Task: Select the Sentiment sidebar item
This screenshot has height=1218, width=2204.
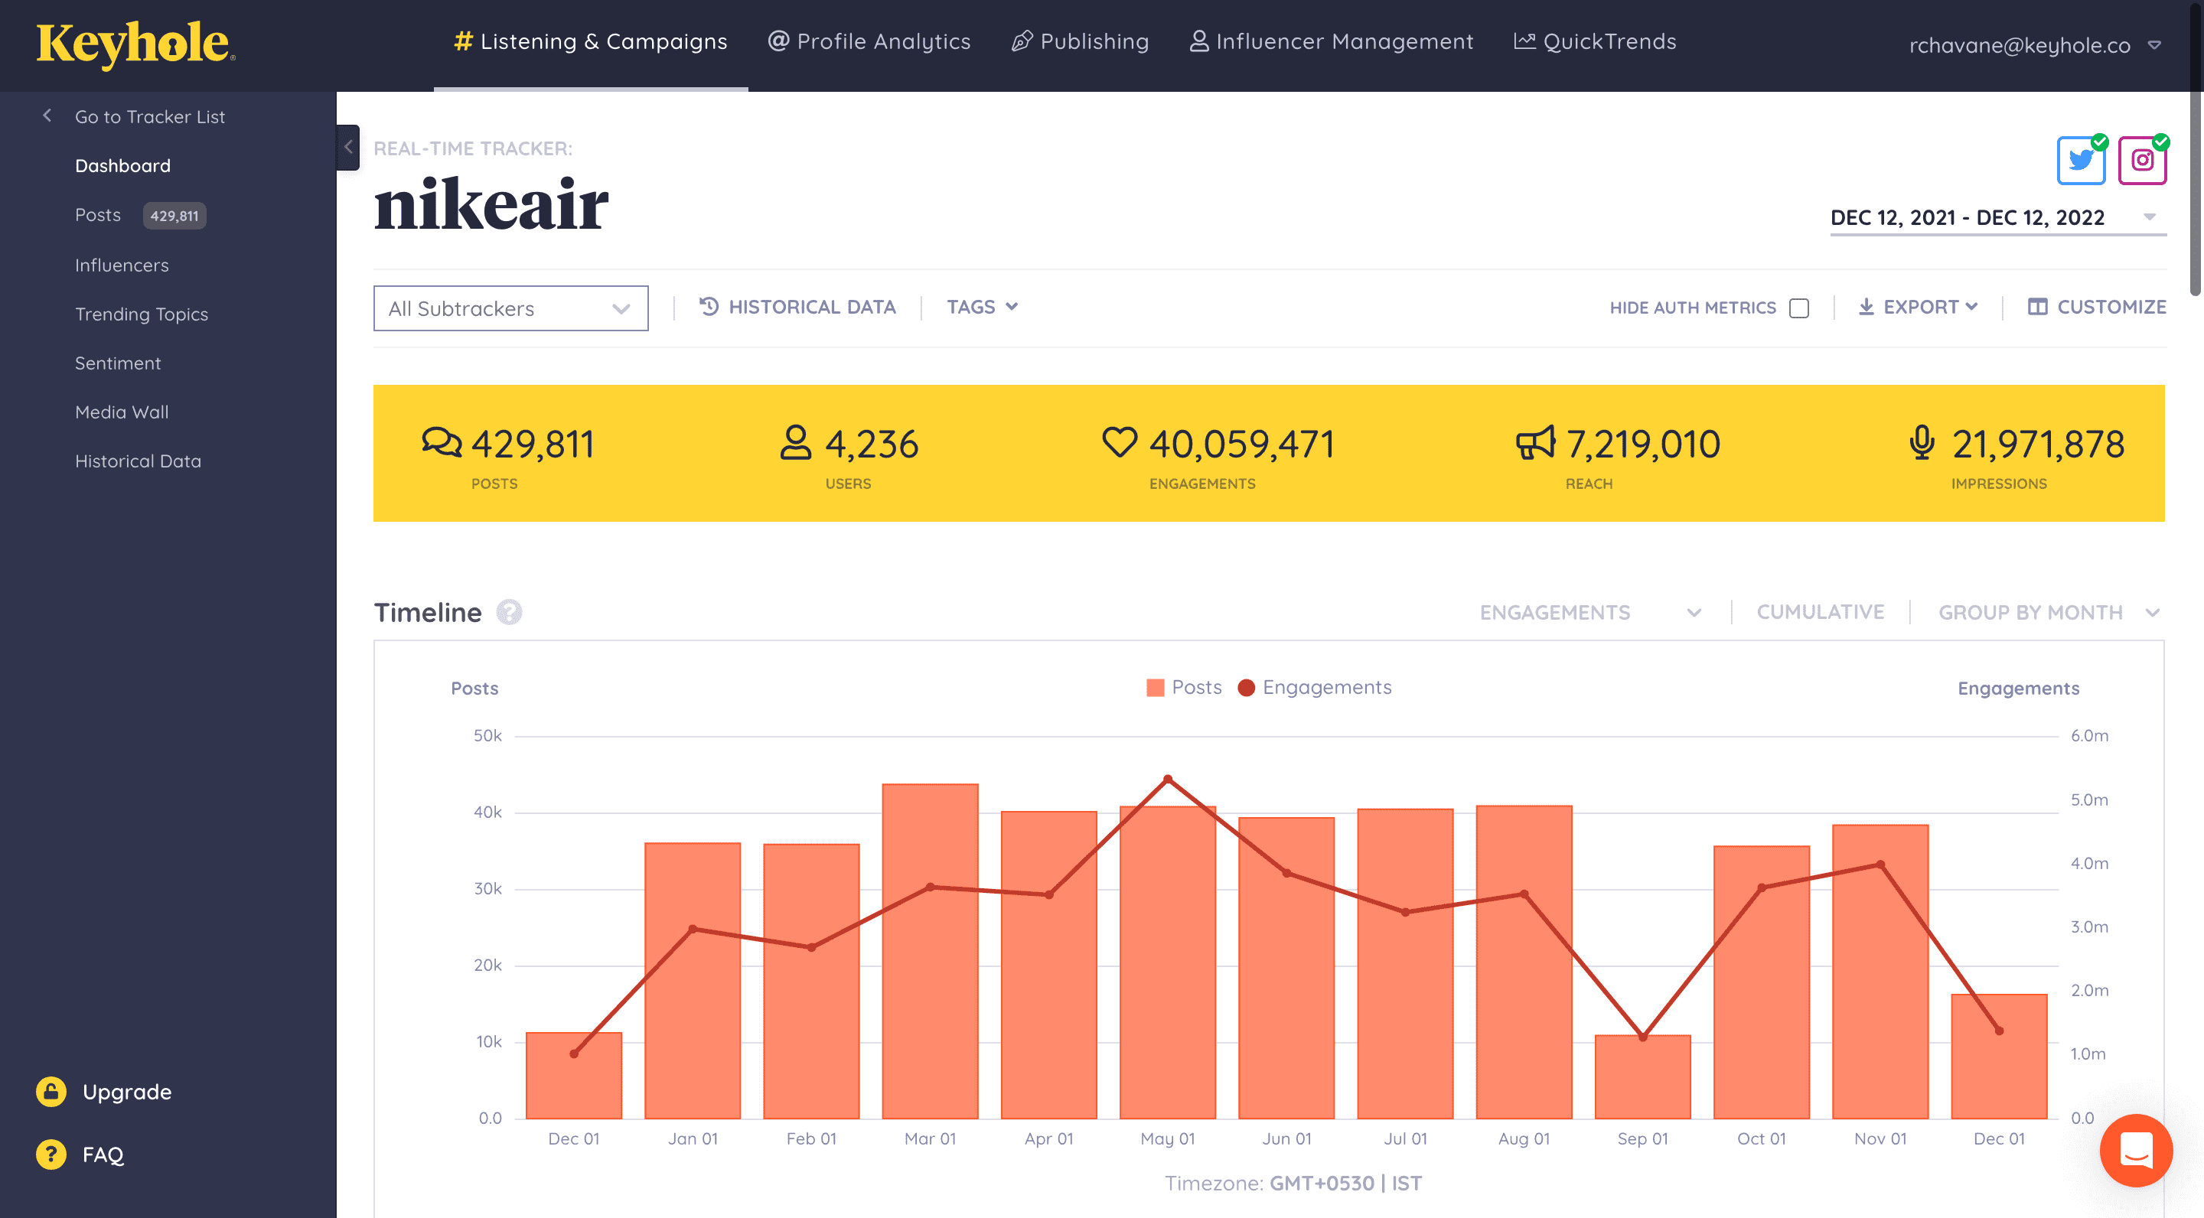Action: pos(117,362)
